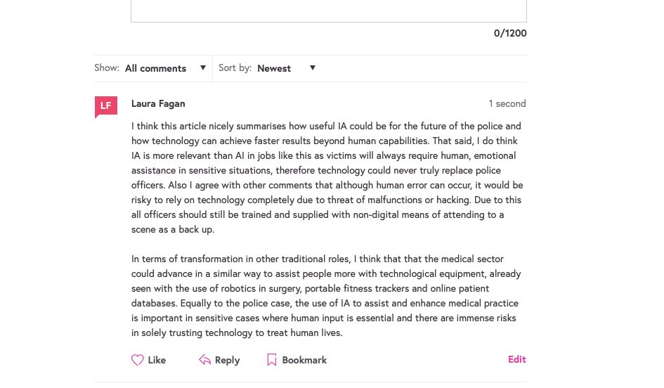Click the reply arrow icon
664x388 pixels.
pos(204,360)
